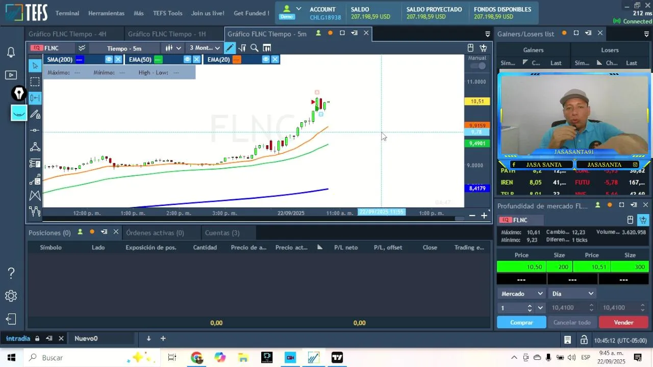The image size is (653, 367).
Task: Switch to Cuentas (3) tab
Action: click(222, 233)
